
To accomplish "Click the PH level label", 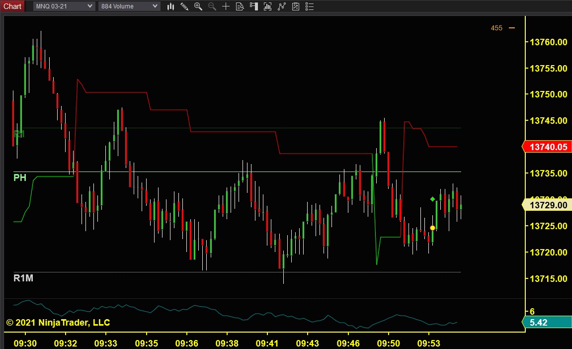I will coord(20,178).
